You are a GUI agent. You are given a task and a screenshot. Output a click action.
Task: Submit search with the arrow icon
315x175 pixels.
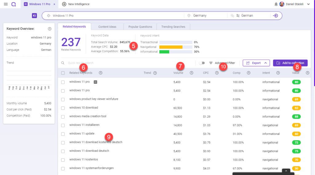275,16
